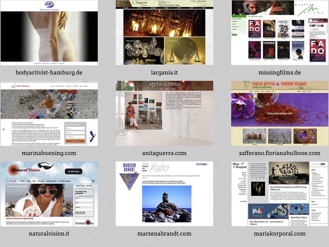
Task: Click the marinabuening.com caption
Action: coord(49,153)
